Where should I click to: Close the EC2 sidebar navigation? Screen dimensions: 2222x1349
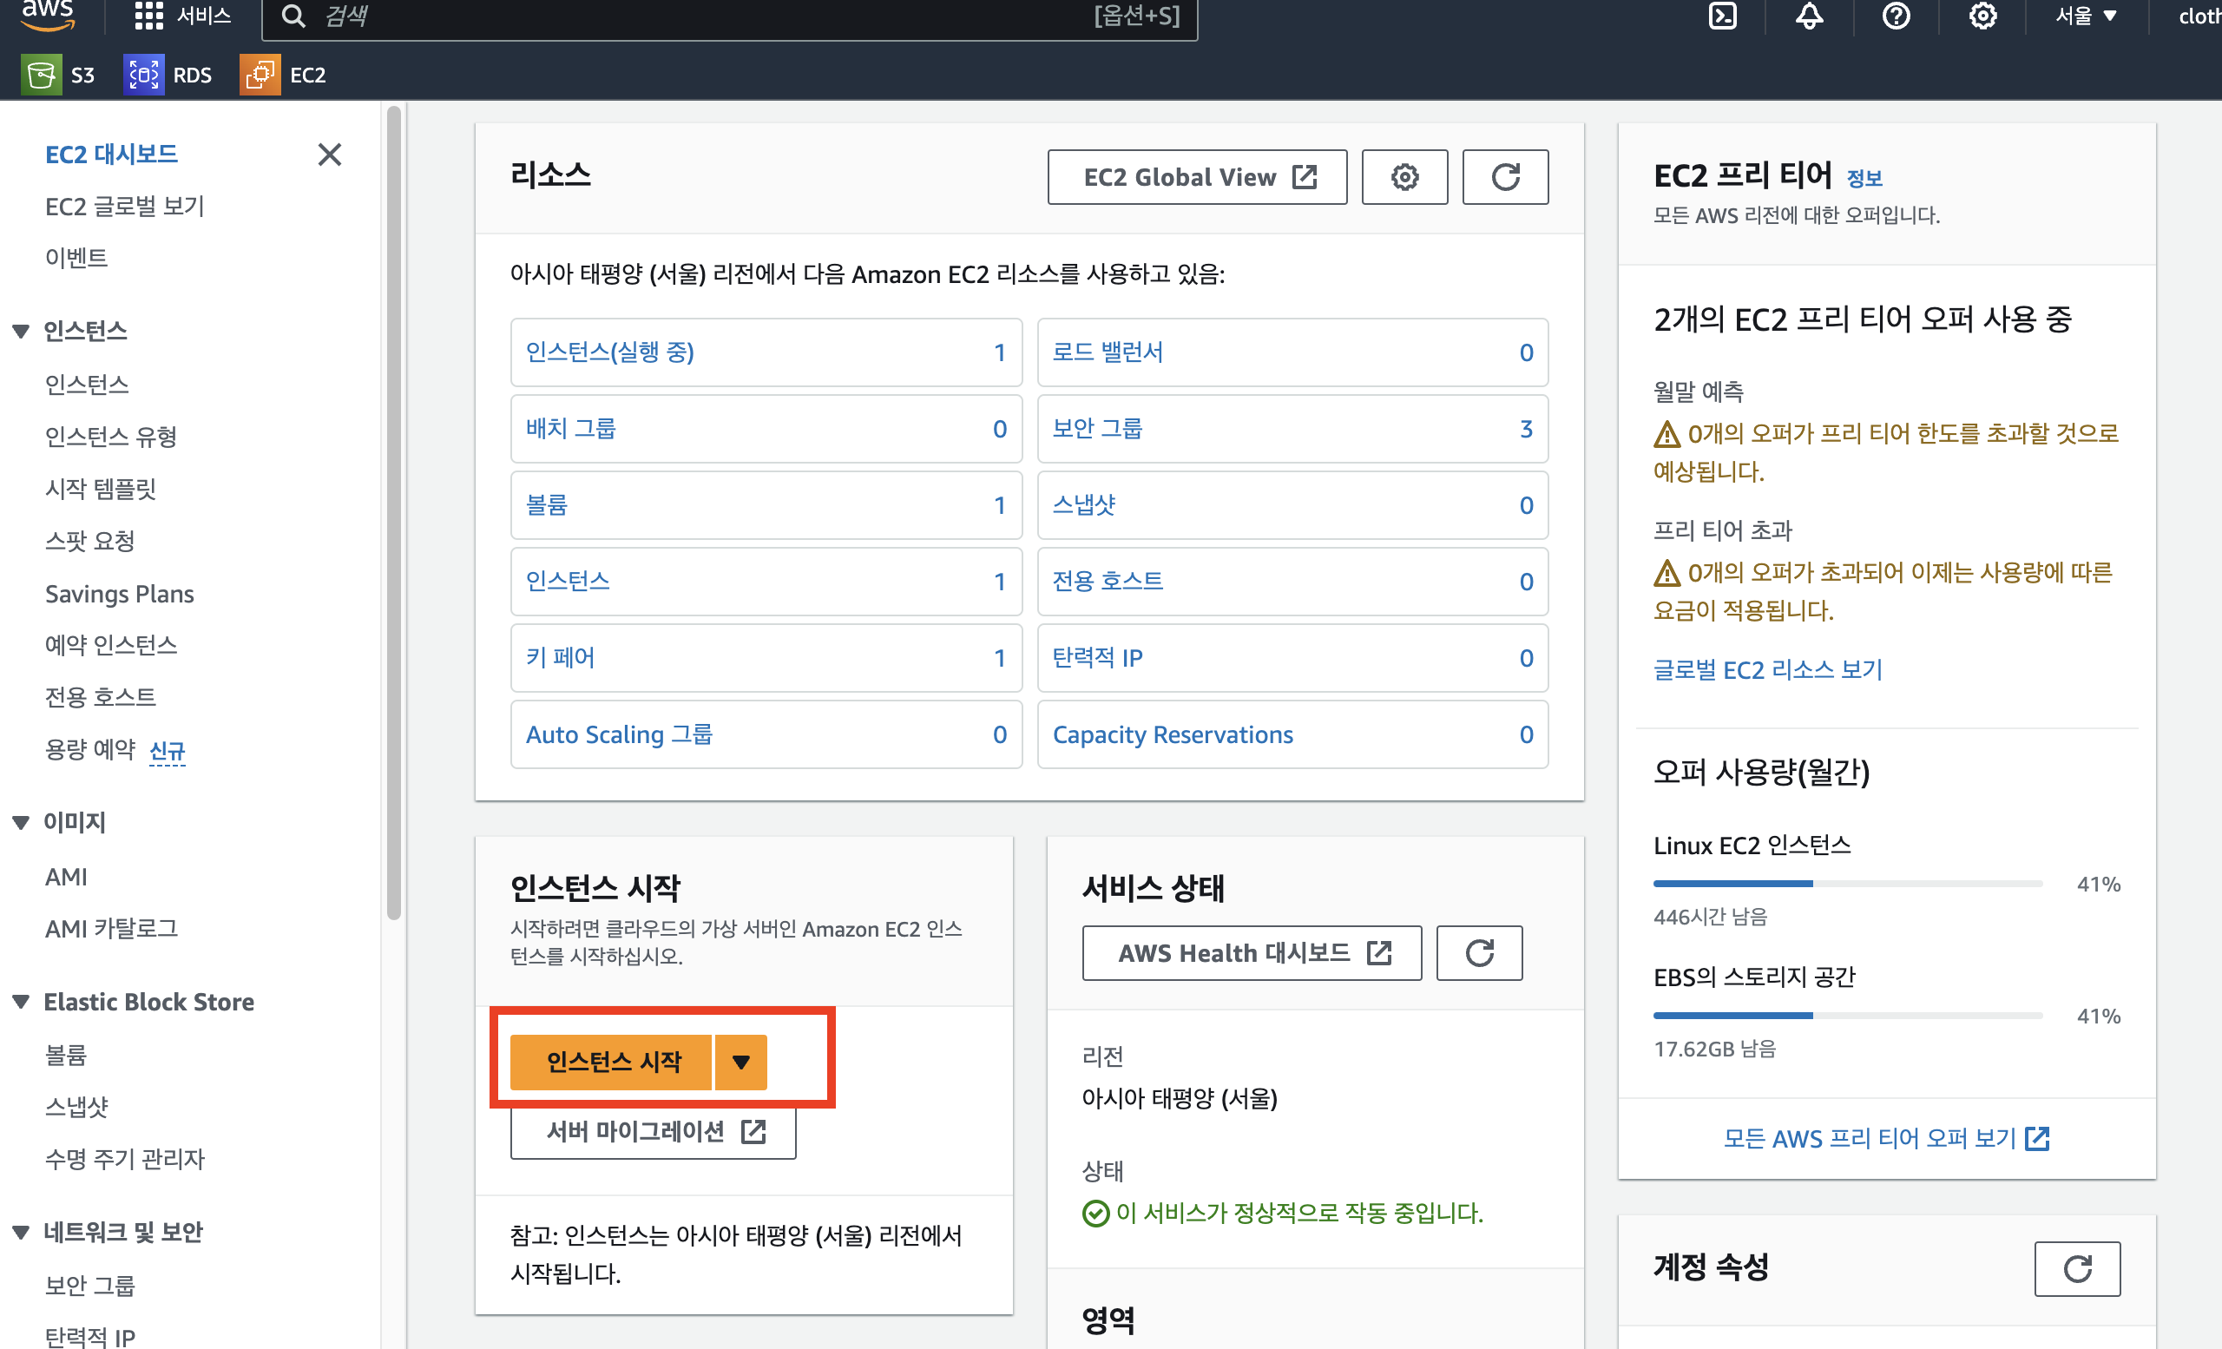[x=330, y=155]
